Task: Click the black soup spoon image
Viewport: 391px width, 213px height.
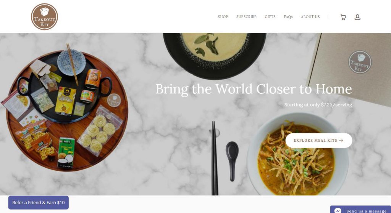Action: pos(232,161)
